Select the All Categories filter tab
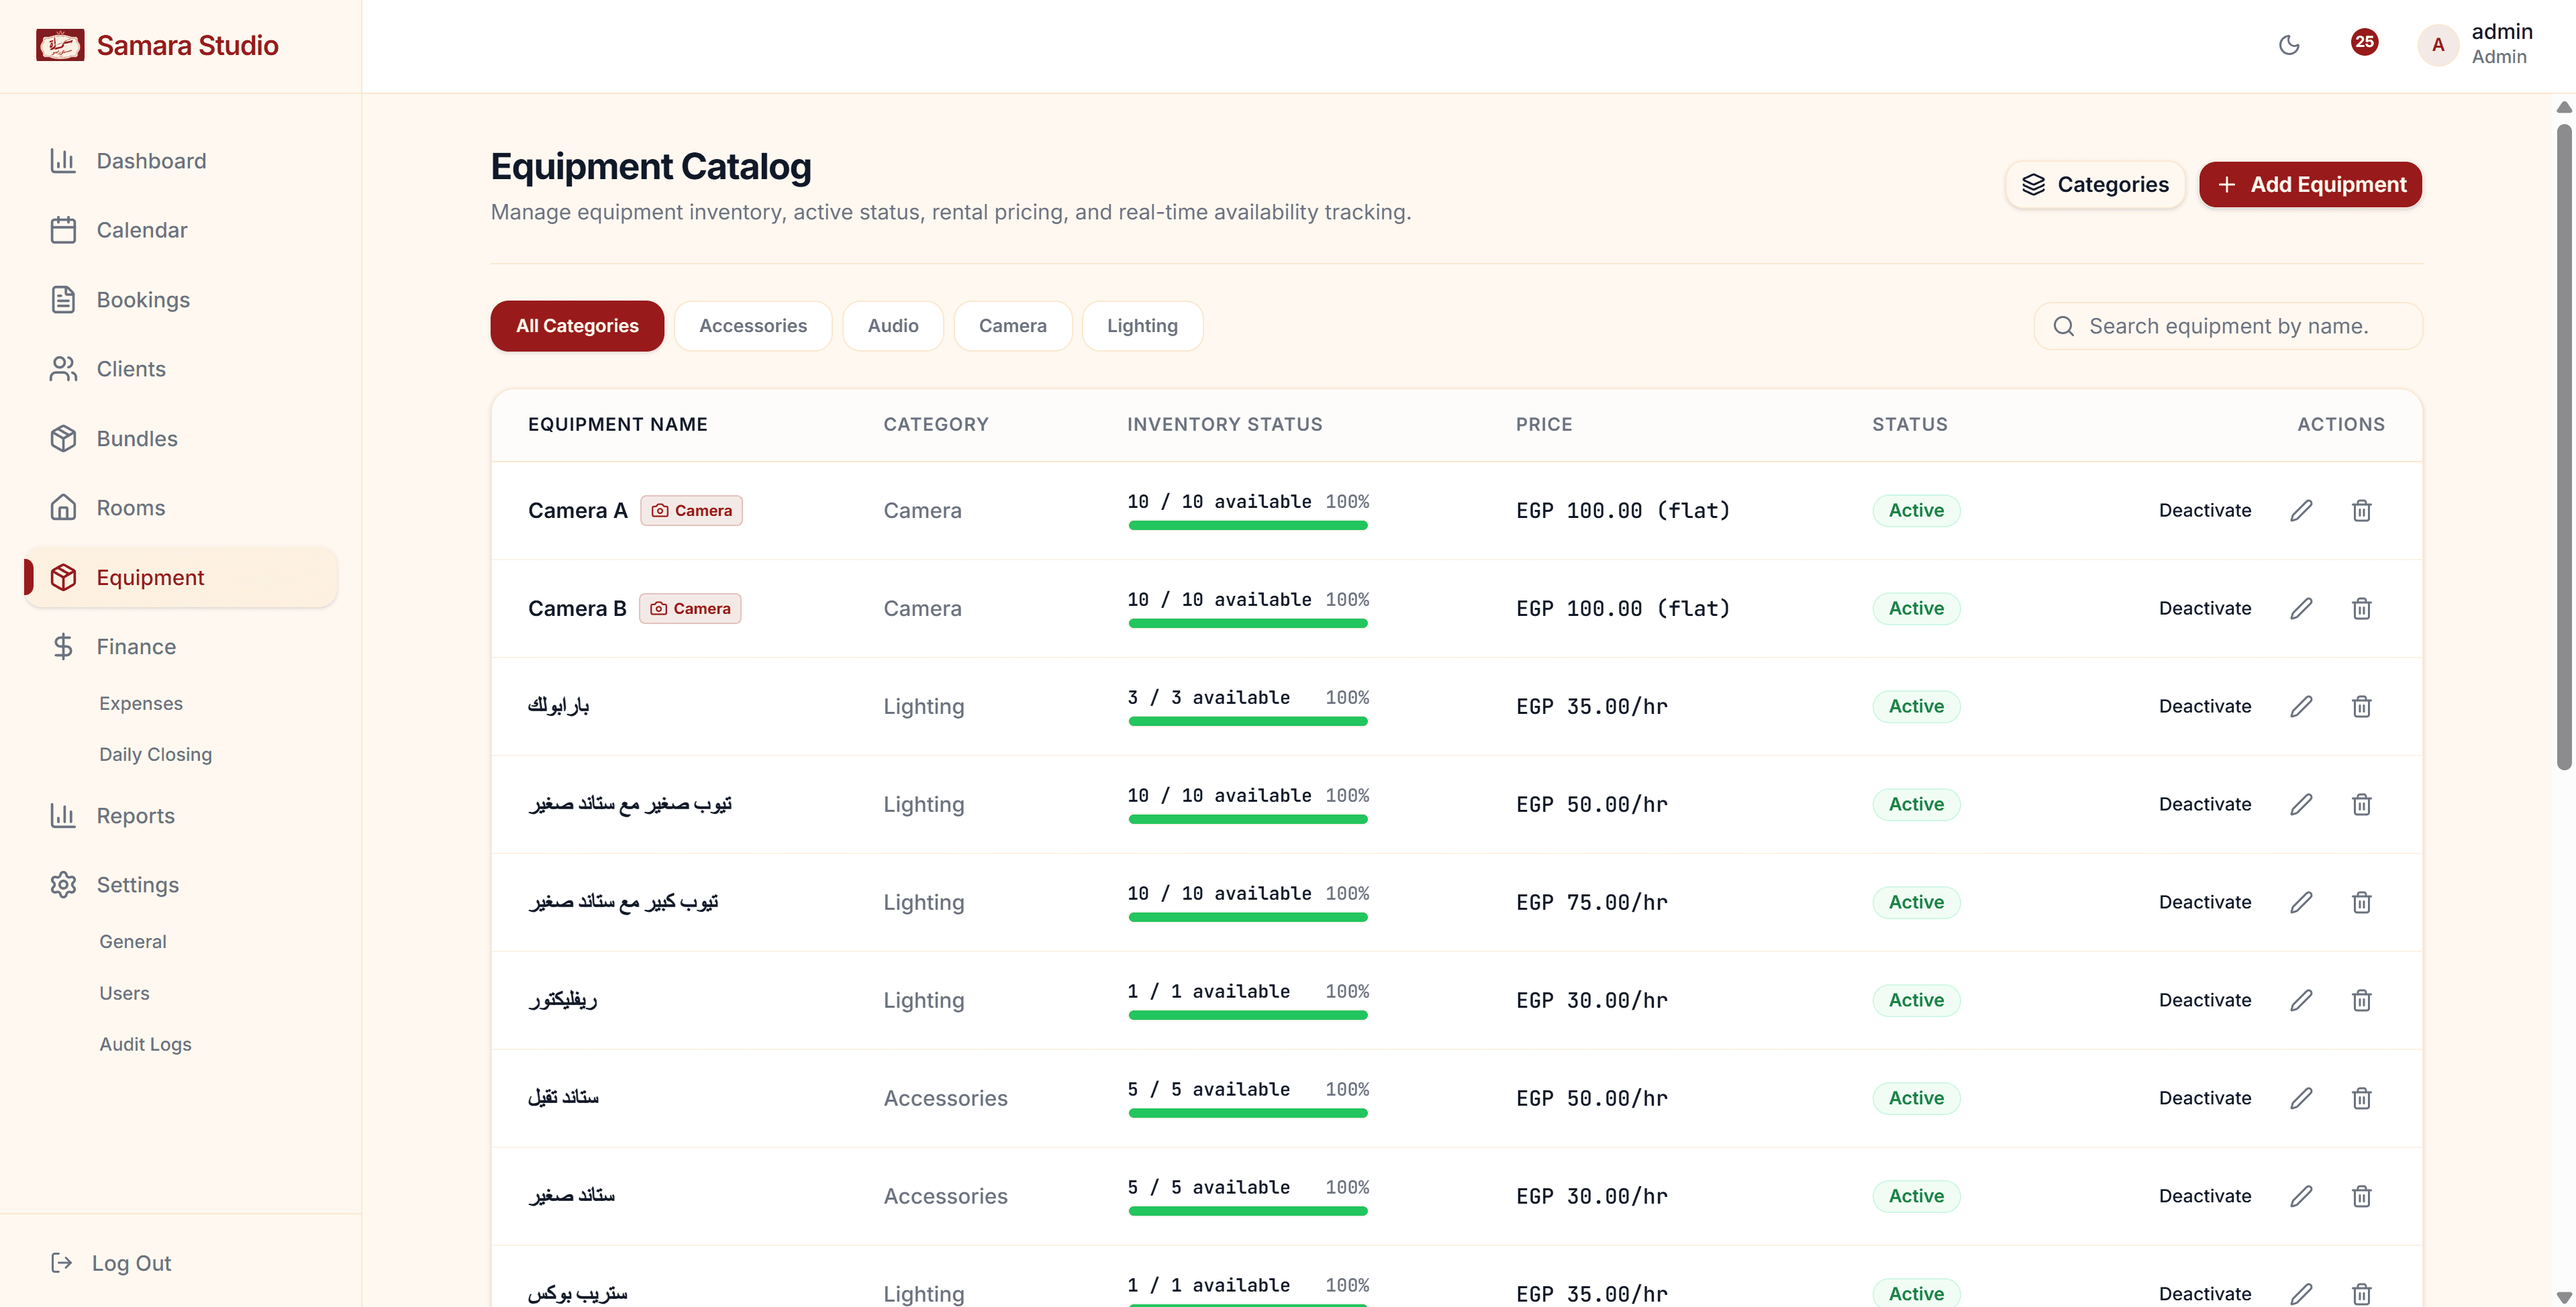 coord(577,326)
